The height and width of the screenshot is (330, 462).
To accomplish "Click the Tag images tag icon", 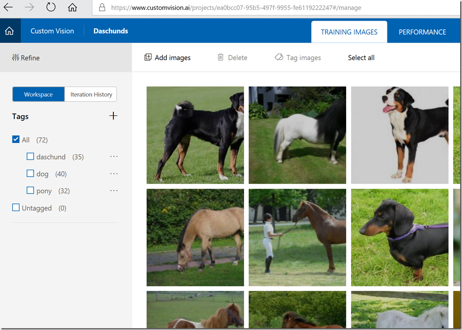I will pyautogui.click(x=279, y=57).
